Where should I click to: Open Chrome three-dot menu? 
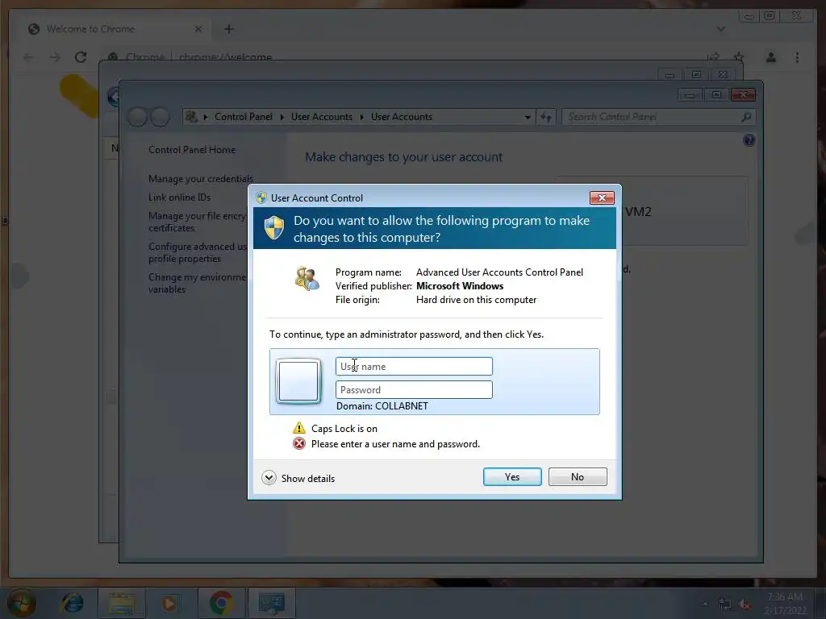point(797,57)
